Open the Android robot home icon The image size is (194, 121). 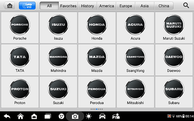click(x=34, y=116)
